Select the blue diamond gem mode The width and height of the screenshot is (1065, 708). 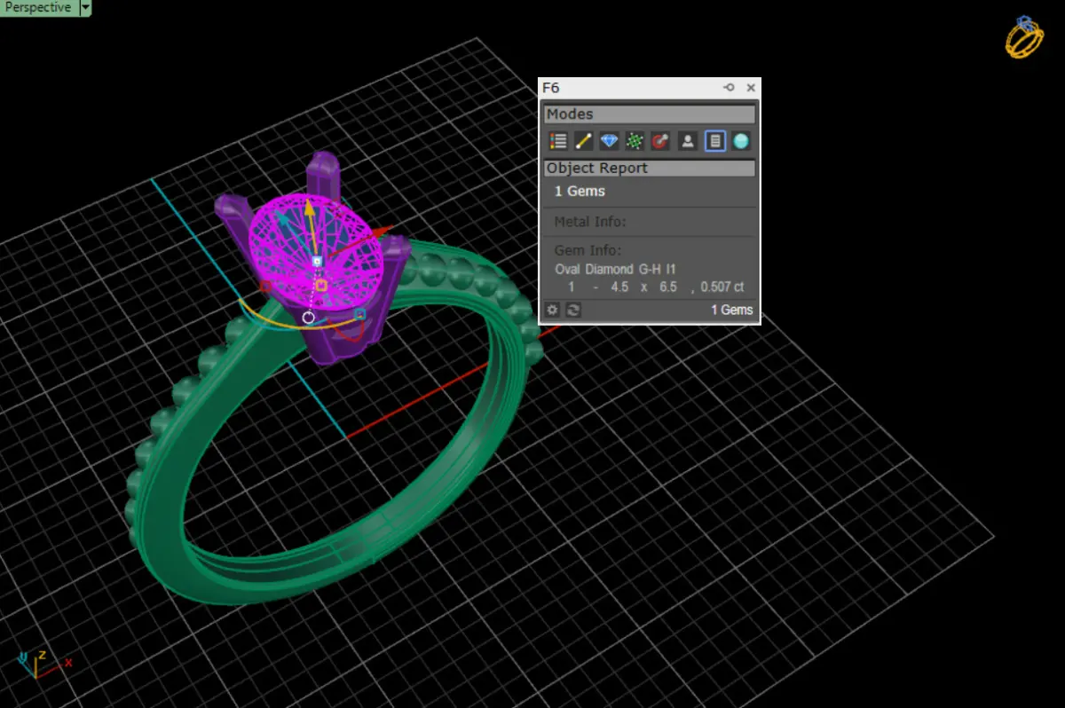pos(609,140)
